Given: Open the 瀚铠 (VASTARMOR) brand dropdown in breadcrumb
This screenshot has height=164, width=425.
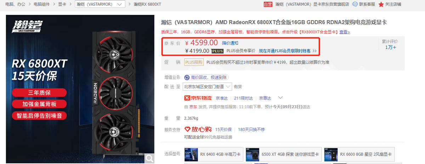Looking at the screenshot, I should (100, 4).
